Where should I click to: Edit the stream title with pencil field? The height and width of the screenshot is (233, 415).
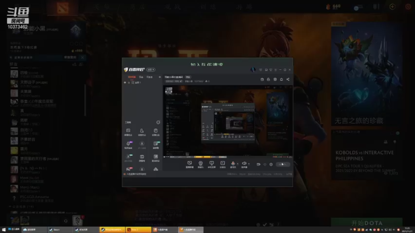(174, 81)
